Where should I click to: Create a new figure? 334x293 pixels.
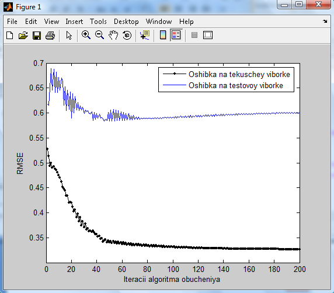(x=9, y=36)
